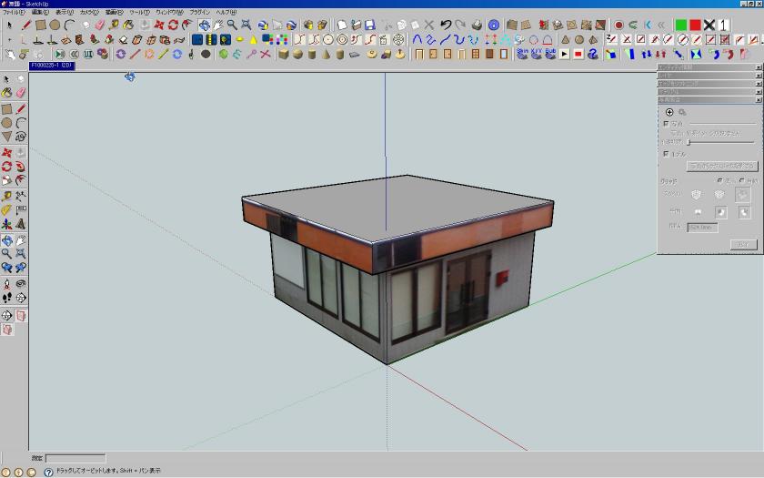Toggle the モデル checkbox in photo match panel
This screenshot has height=478, width=764.
point(666,154)
